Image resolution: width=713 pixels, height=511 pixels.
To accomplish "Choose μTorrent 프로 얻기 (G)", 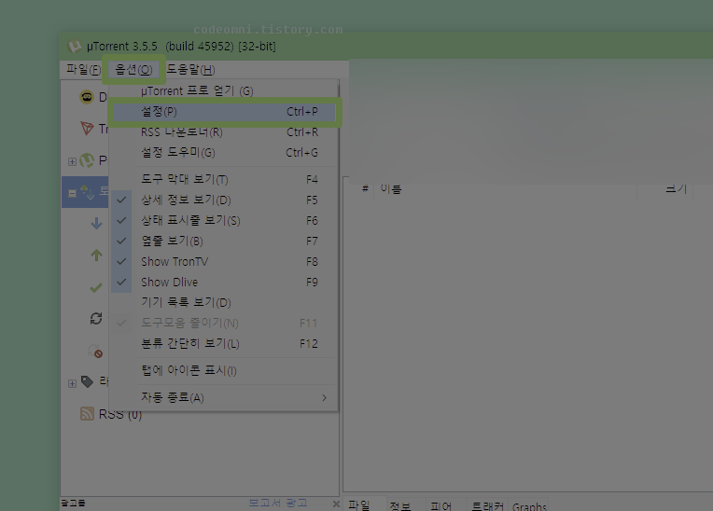I will (x=225, y=90).
